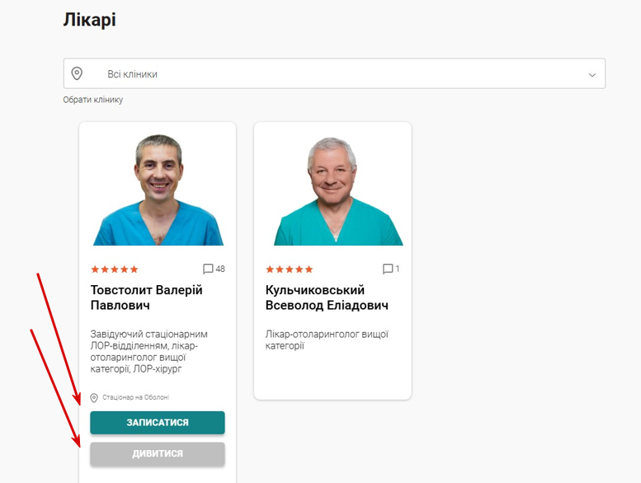Click the star rating of Товстолит Валерій

click(x=115, y=269)
